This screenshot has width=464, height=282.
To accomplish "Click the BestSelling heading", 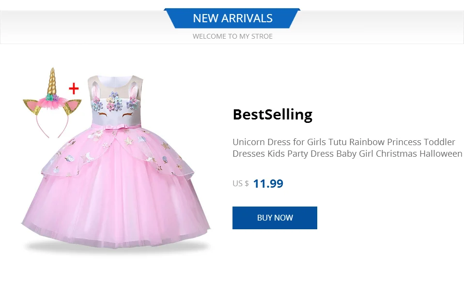I will (273, 115).
